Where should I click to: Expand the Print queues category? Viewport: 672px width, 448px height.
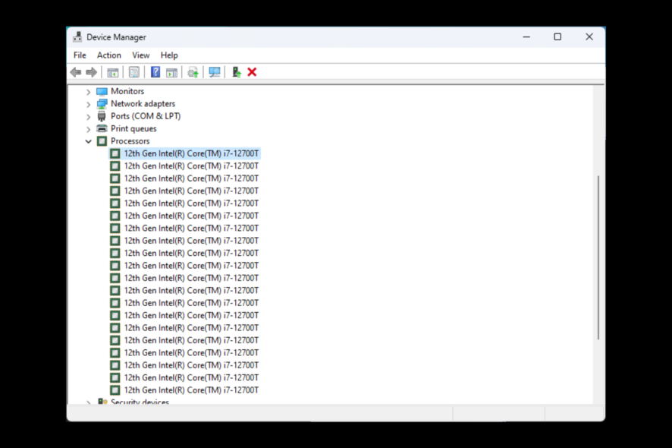coord(88,129)
